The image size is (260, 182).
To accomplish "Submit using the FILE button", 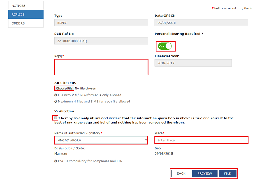I will click(227, 173).
